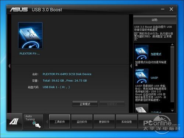Click the ASUS AI Suite logo button
The image size is (184, 138).
(x=14, y=121)
